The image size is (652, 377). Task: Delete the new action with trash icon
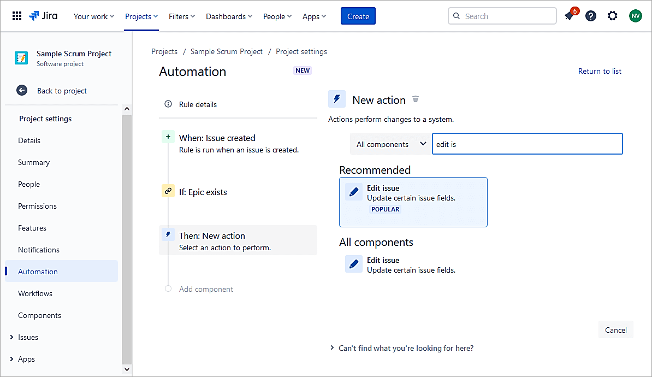pos(416,99)
